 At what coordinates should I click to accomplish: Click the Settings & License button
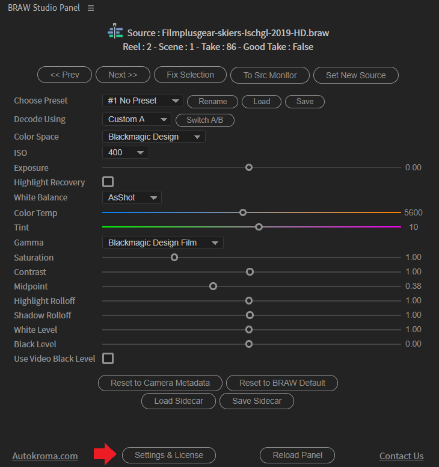click(x=169, y=455)
